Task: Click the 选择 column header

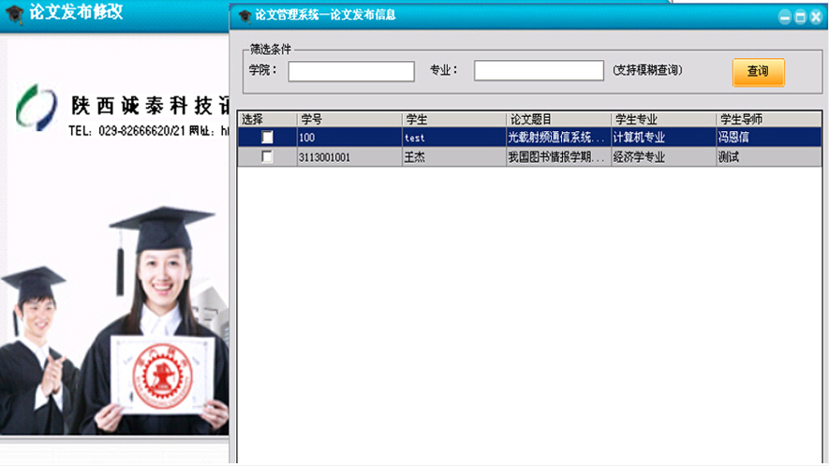Action: [x=266, y=119]
